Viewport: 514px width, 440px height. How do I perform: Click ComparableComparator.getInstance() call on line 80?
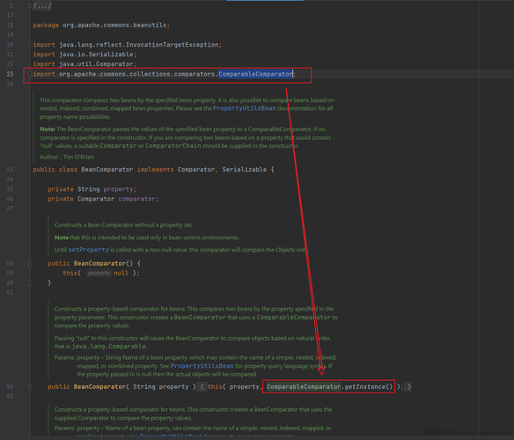329,387
